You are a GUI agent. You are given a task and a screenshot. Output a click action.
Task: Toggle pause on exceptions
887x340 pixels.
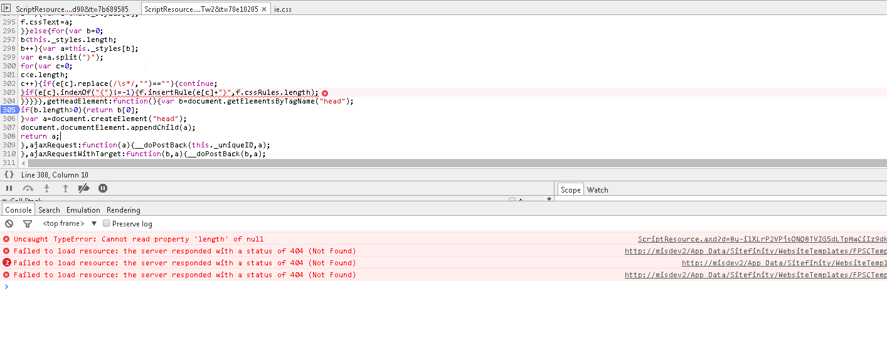pyautogui.click(x=103, y=188)
